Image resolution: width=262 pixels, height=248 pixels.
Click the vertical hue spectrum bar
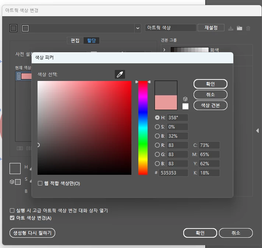(143, 128)
